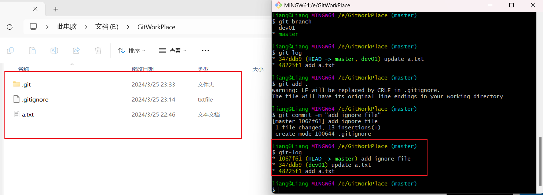
Task: Click the This PC monitor icon in address bar
Action: [33, 27]
